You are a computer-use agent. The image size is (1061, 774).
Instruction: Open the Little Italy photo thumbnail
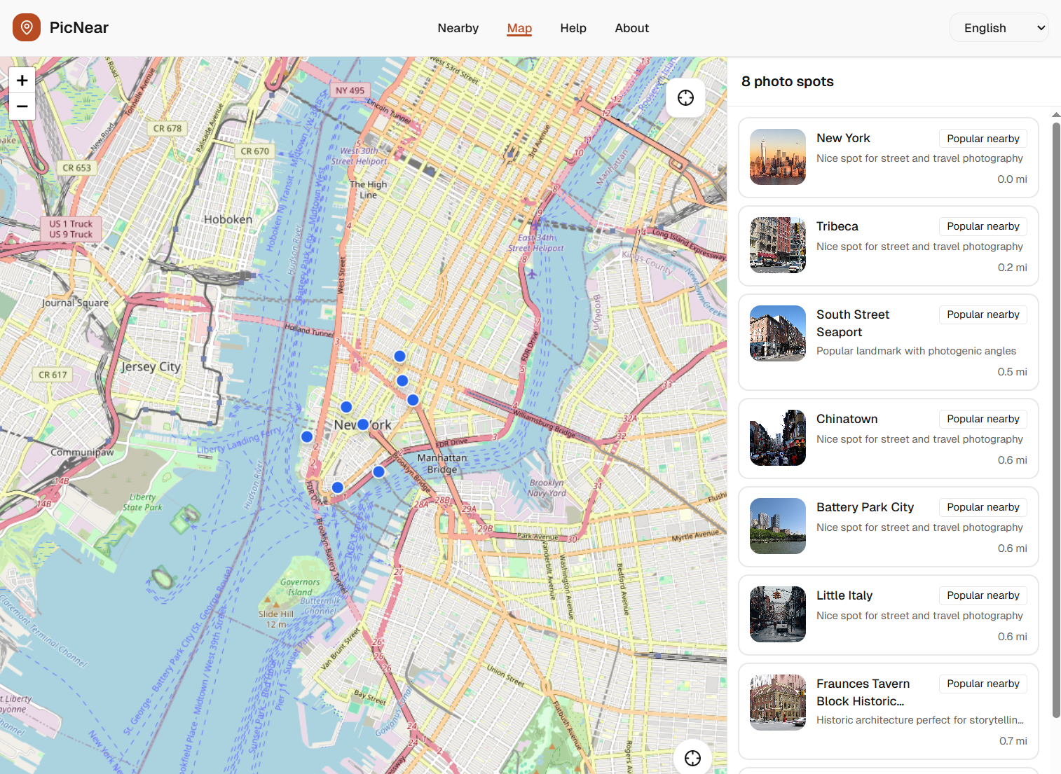(778, 614)
